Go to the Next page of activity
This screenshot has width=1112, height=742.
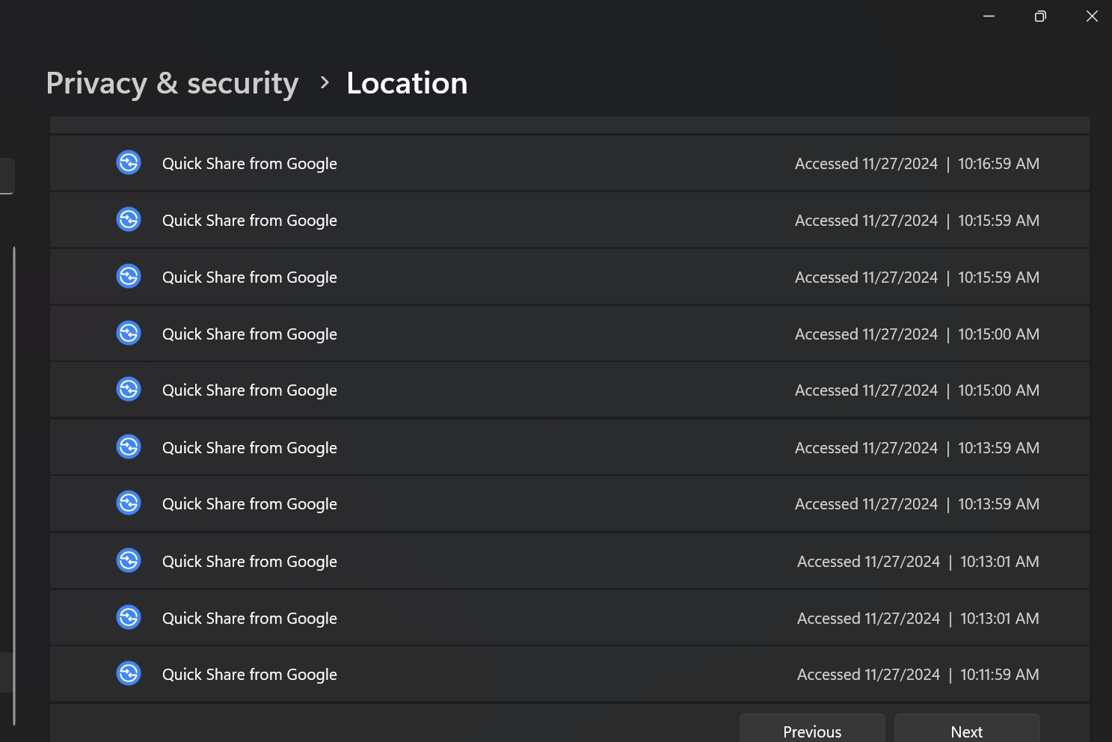967,729
